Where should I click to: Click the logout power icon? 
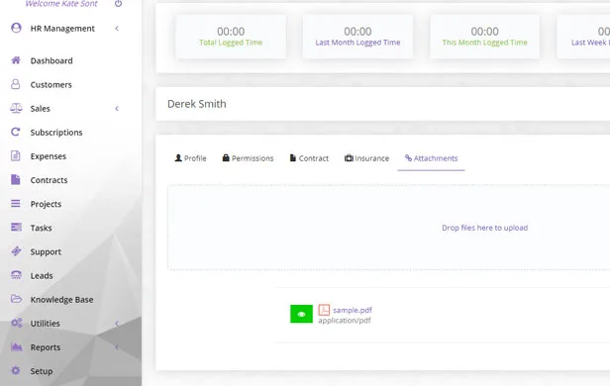(x=118, y=4)
